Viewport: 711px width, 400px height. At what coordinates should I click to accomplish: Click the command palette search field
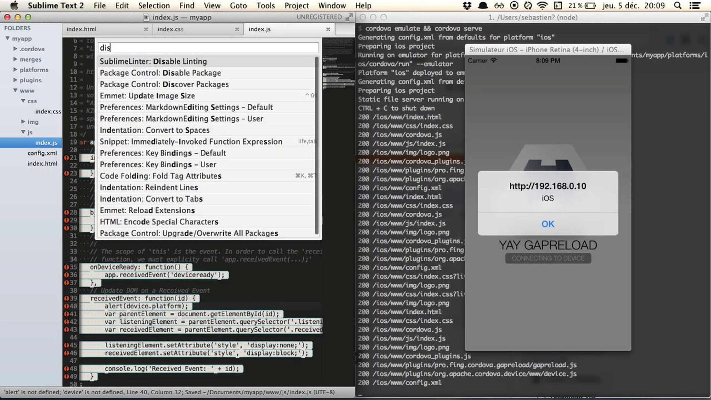tap(208, 47)
